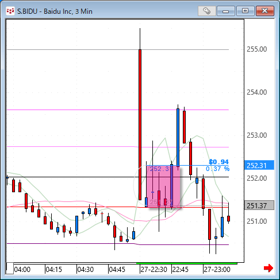Click the chart link chain icon
Screen dimensions: 280x280
click(207, 11)
